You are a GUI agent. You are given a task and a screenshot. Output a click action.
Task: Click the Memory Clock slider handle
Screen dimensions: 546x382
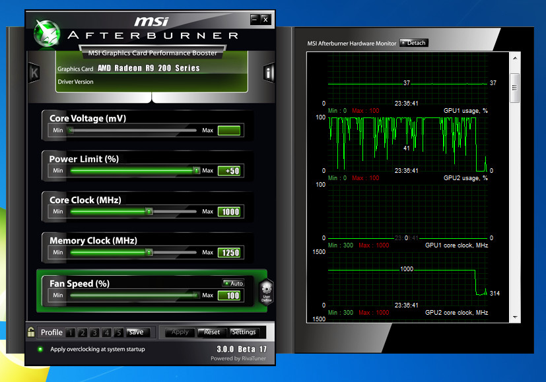click(x=149, y=252)
